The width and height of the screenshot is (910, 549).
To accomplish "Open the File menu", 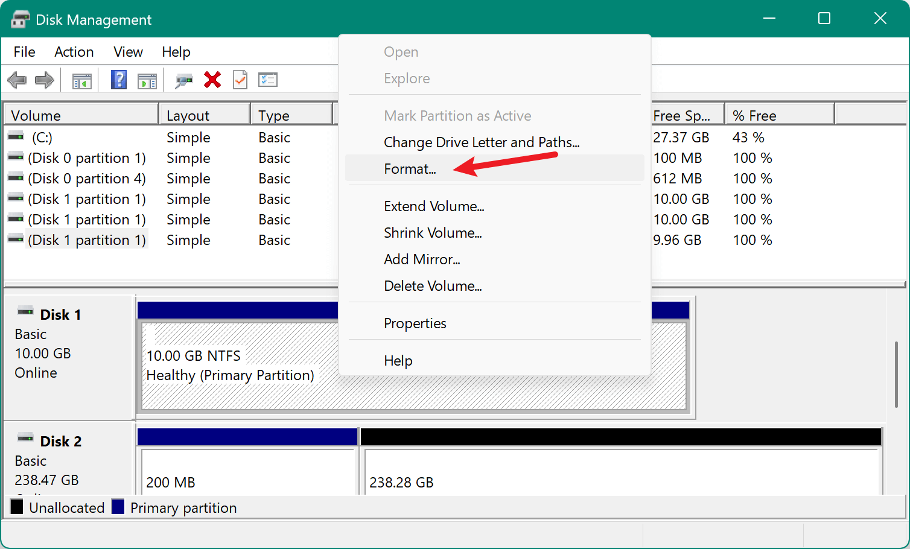I will (x=24, y=52).
